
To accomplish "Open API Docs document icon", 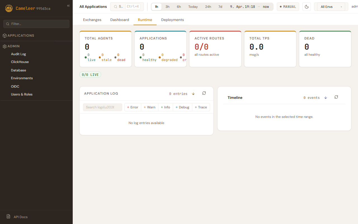I will click(8, 217).
